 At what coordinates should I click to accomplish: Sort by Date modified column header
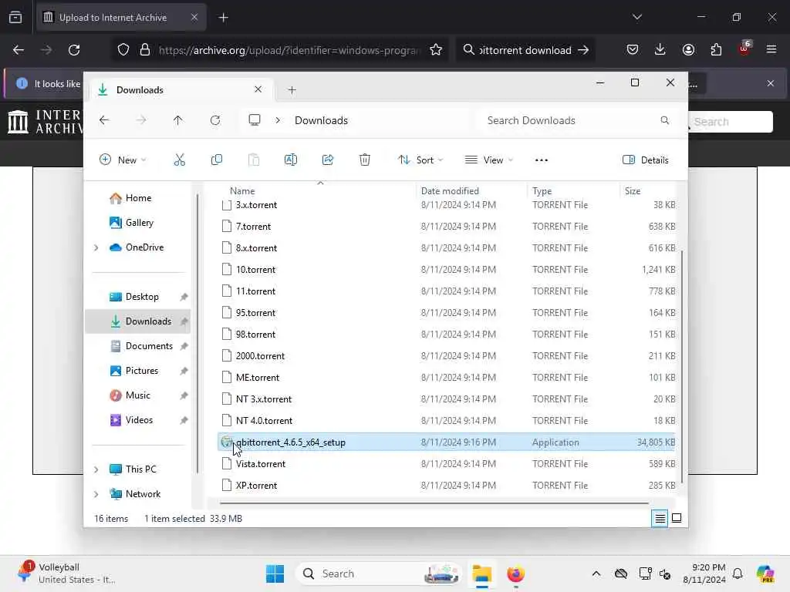(450, 191)
